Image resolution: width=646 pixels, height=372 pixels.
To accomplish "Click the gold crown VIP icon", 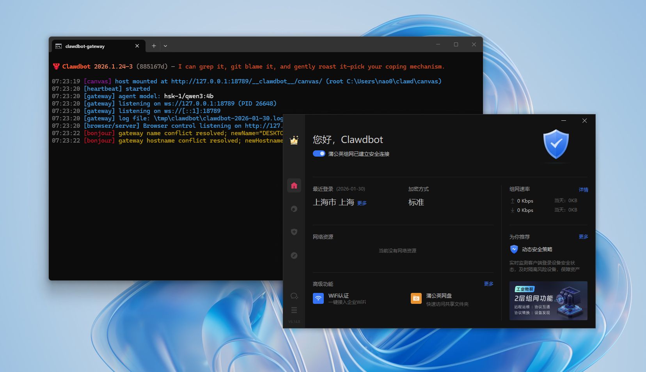I will (x=294, y=140).
